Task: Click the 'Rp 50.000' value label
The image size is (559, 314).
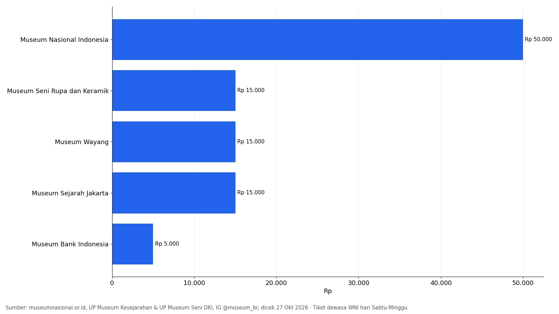Action: (538, 39)
